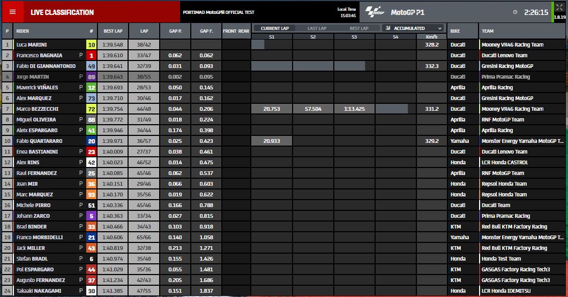The image size is (568, 297).
Task: Open the Accumulated dropdown
Action: [413, 28]
